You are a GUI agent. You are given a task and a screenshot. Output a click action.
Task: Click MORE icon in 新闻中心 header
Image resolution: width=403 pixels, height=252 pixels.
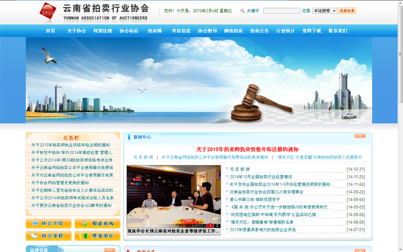tap(360, 136)
